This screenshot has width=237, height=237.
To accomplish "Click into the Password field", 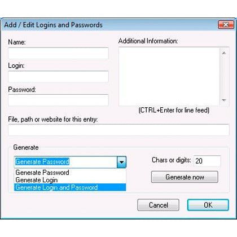I will click(58, 100).
